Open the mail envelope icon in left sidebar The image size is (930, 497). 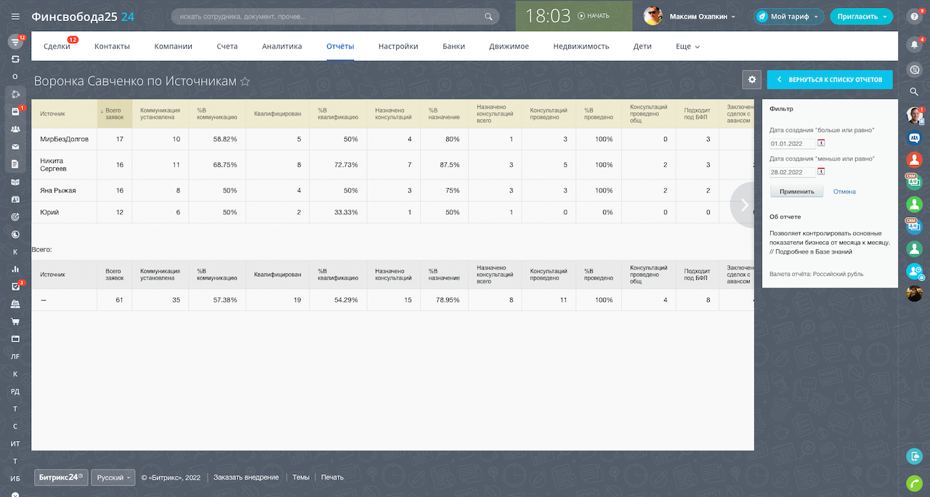point(15,147)
